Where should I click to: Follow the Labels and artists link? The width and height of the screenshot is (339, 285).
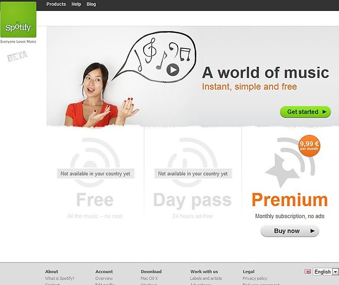tap(206, 278)
